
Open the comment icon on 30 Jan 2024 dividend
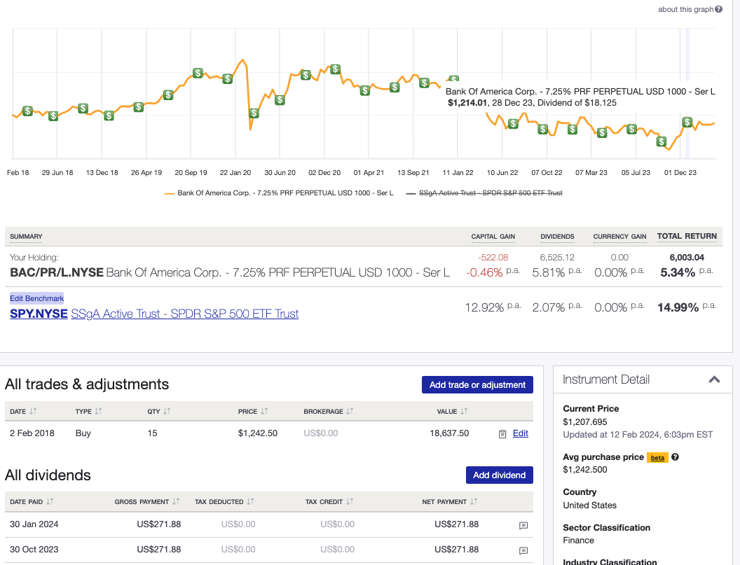(x=523, y=524)
